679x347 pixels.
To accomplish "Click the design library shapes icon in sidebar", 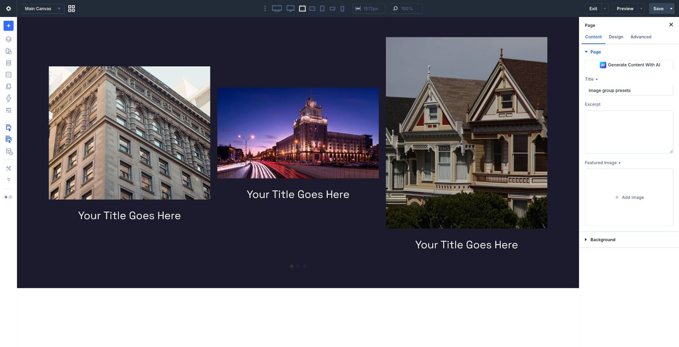I will [8, 51].
